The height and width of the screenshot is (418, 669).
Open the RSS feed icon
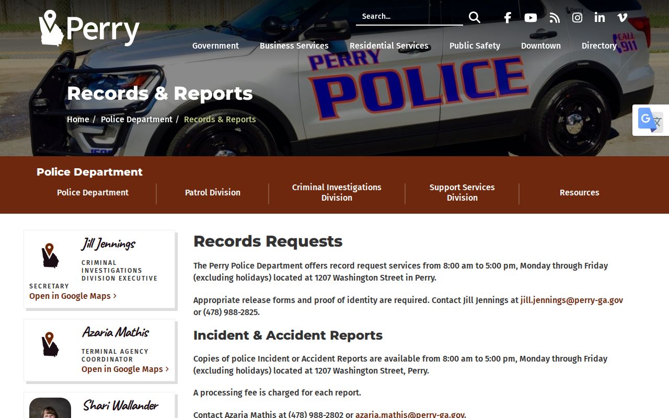point(555,18)
